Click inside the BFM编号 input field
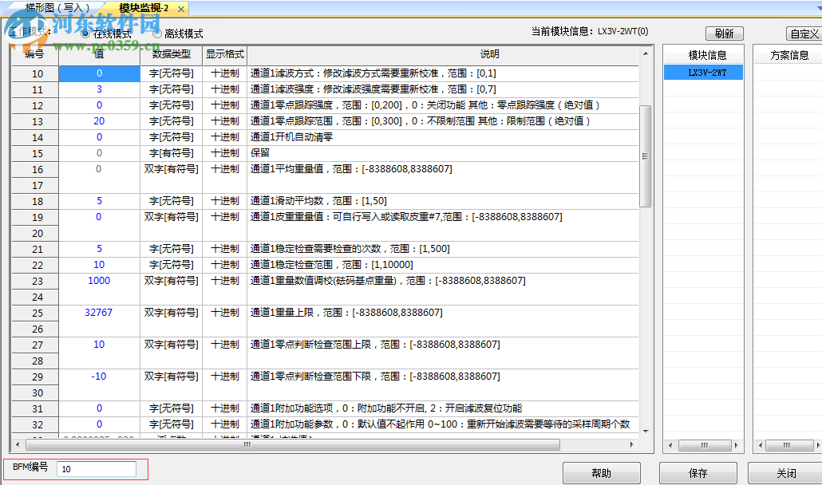Viewport: 822px width, 485px height. 96,469
